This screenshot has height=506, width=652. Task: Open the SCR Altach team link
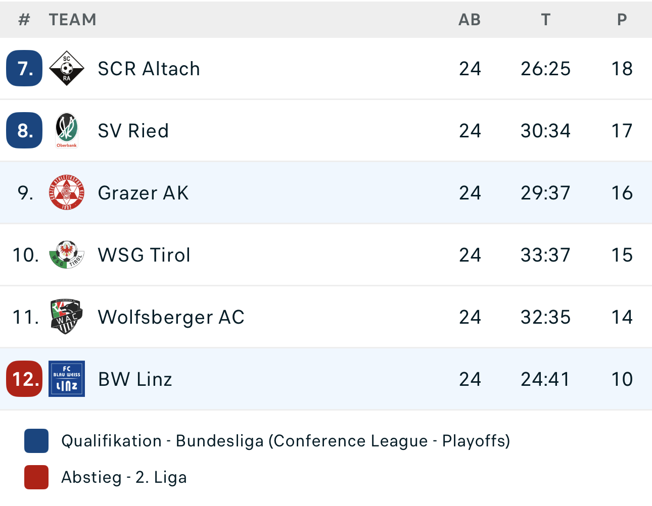(x=149, y=69)
